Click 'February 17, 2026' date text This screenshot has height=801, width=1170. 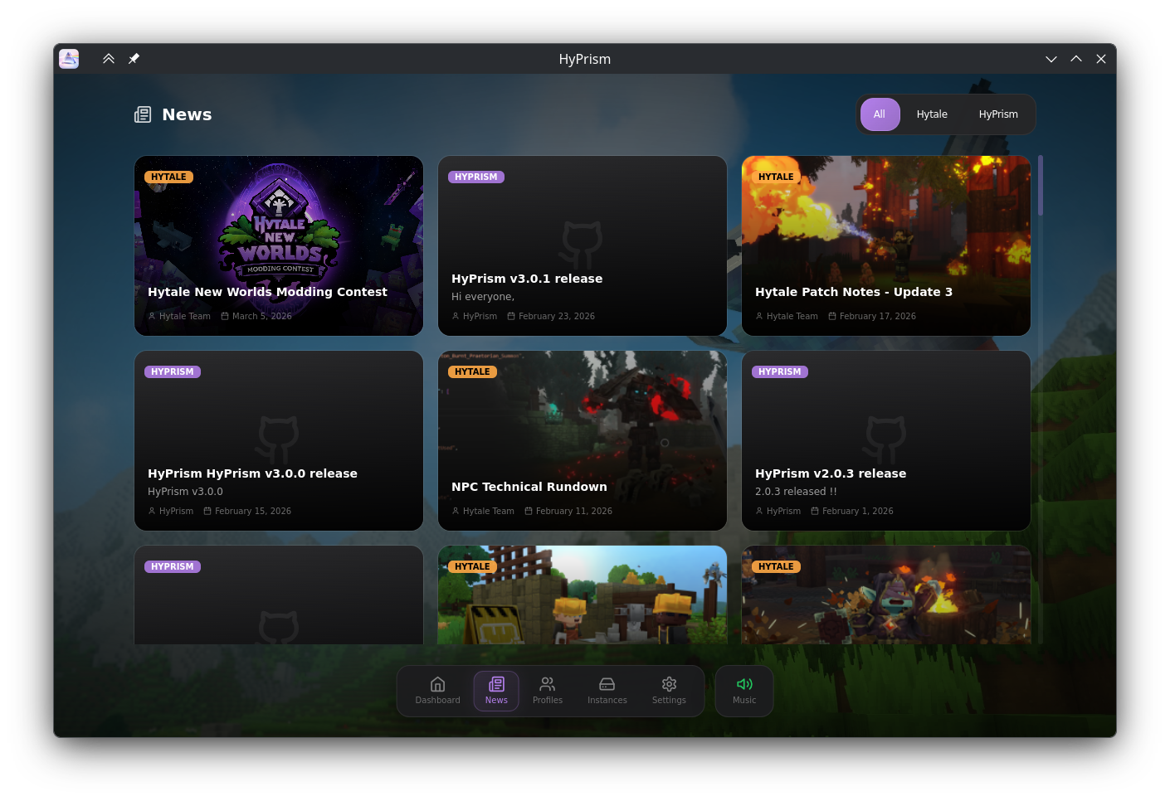point(878,316)
